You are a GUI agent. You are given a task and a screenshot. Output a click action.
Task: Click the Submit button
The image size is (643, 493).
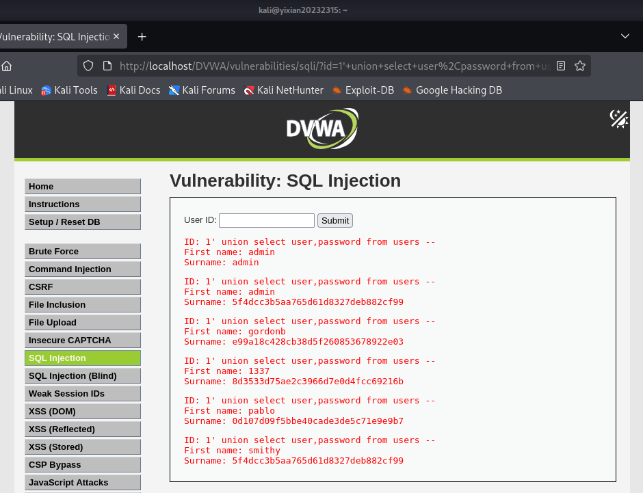pyautogui.click(x=335, y=220)
